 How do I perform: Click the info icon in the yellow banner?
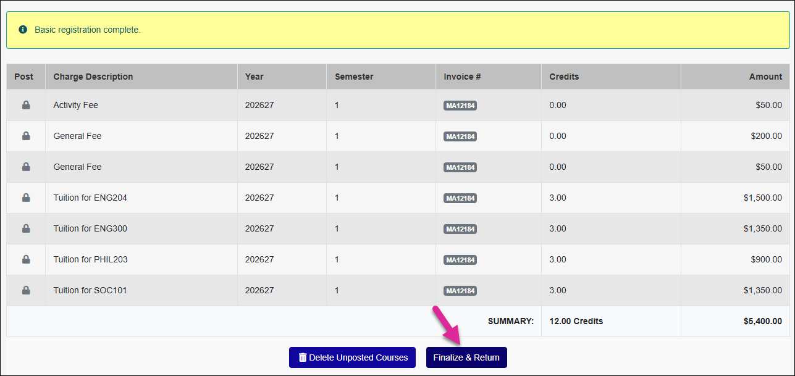coord(23,30)
